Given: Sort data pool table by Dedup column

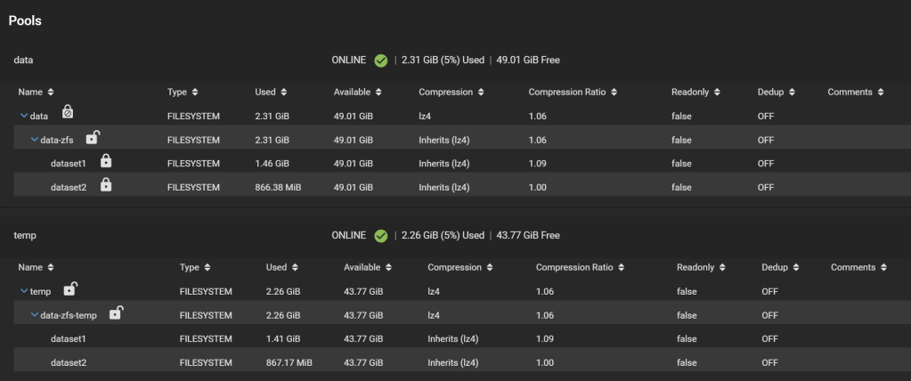Looking at the screenshot, I should [x=776, y=92].
